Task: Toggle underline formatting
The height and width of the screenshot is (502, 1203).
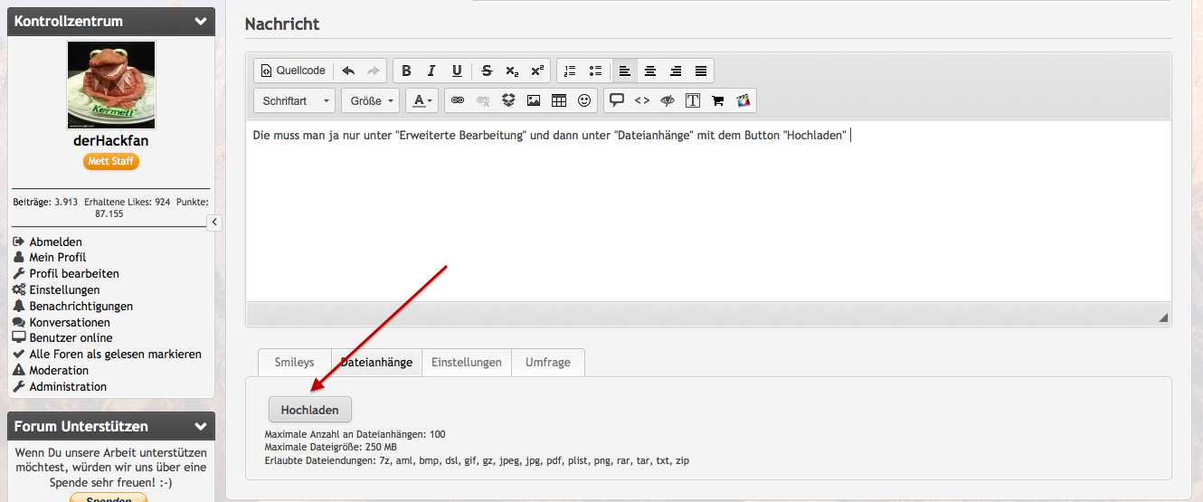Action: pyautogui.click(x=457, y=71)
